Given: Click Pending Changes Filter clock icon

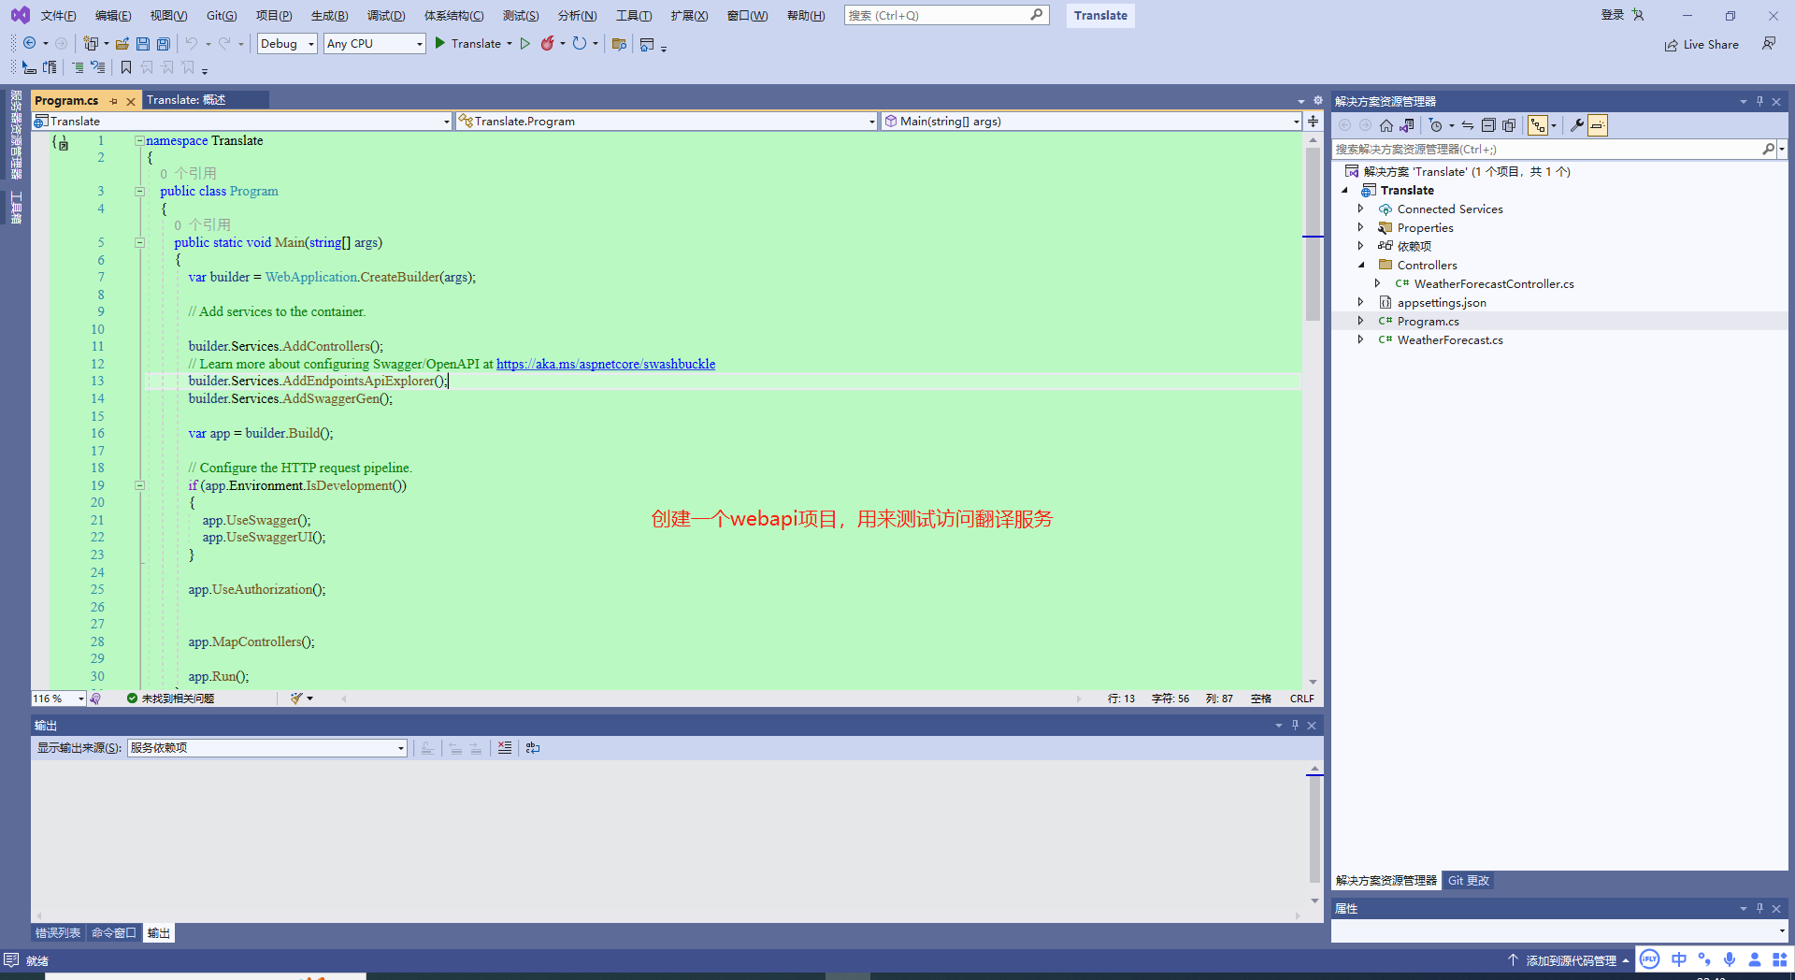Looking at the screenshot, I should (1436, 125).
